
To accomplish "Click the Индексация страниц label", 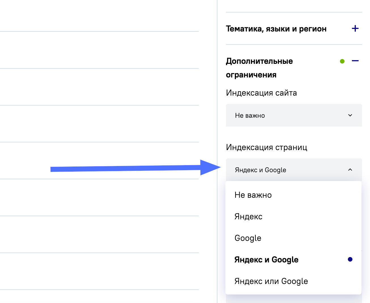I will 267,147.
